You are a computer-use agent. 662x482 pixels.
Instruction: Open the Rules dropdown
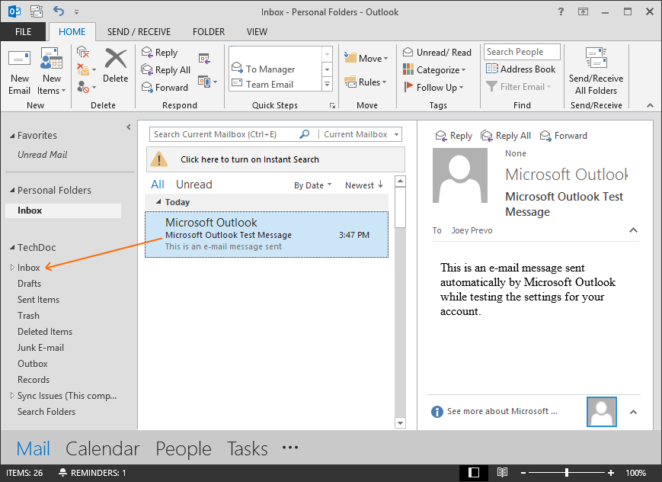coord(366,82)
